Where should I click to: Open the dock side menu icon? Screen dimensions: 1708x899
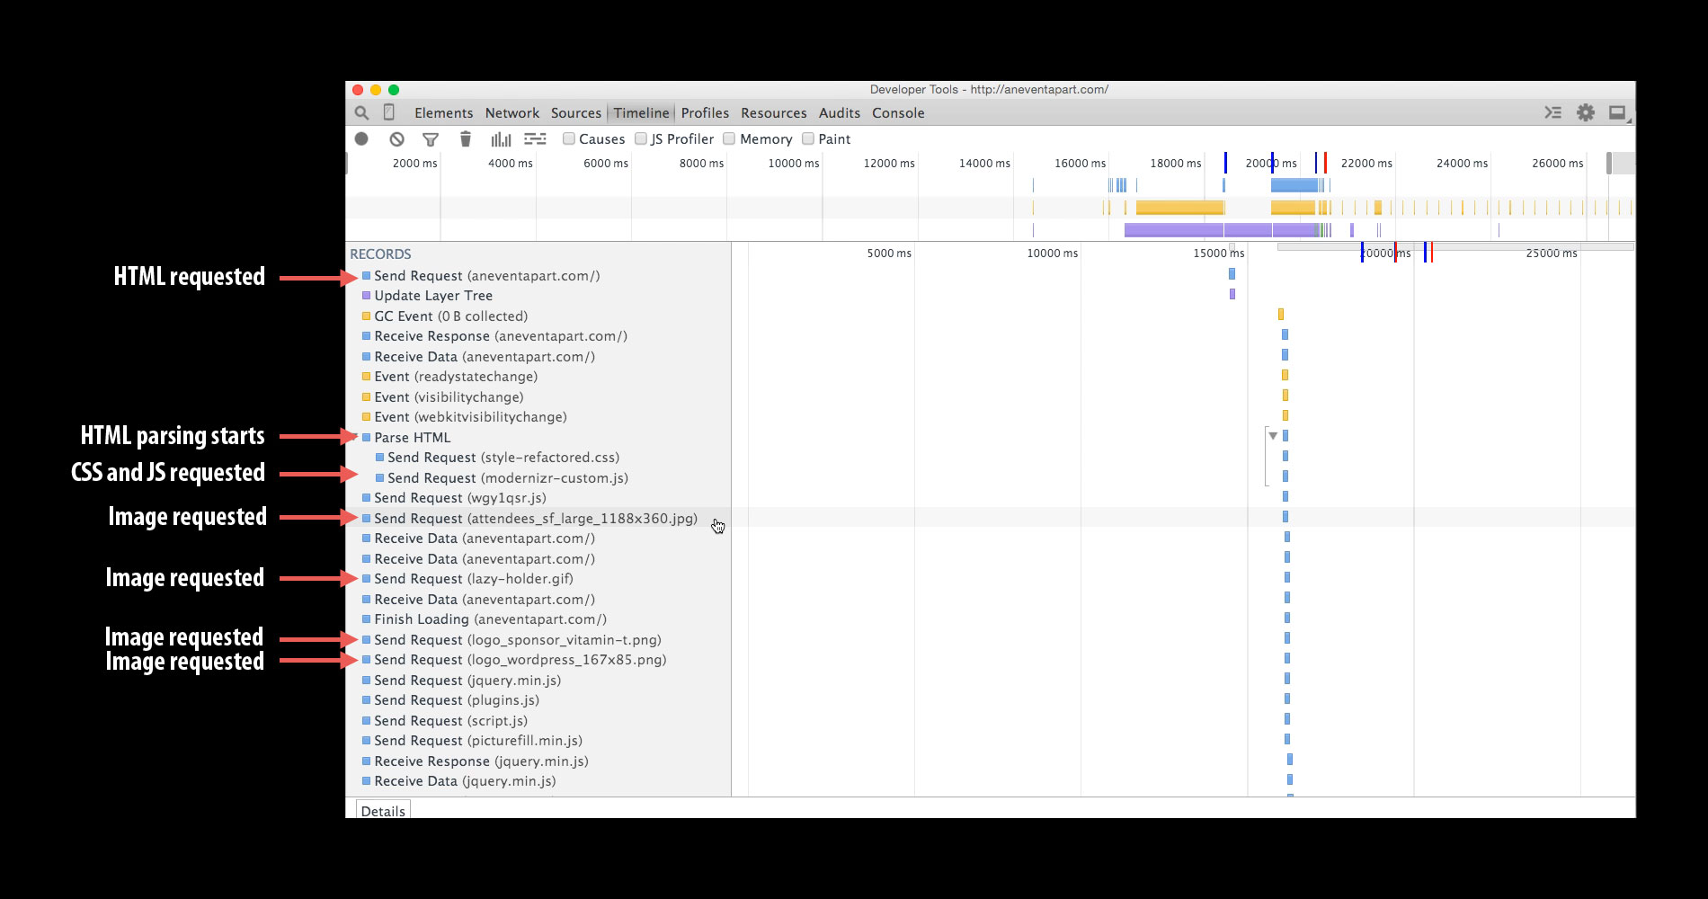click(x=1617, y=112)
